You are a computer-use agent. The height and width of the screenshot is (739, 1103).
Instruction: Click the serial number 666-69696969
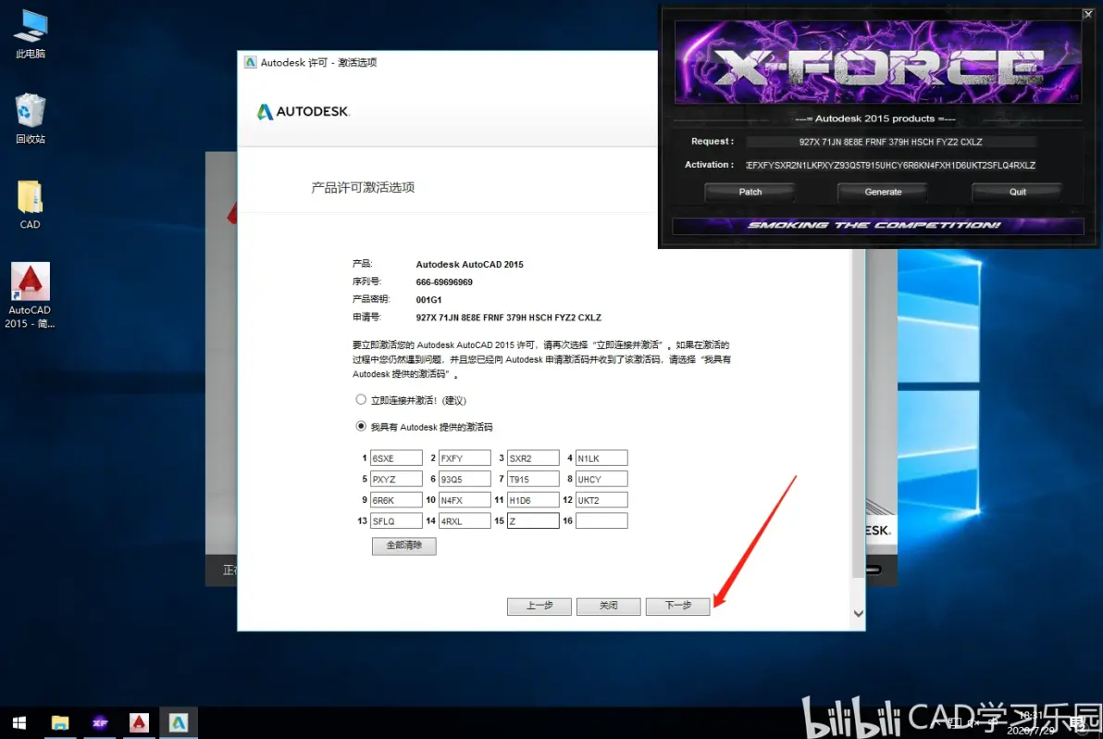[x=444, y=282]
